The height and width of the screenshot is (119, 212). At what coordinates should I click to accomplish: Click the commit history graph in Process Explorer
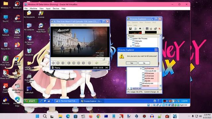151,32
